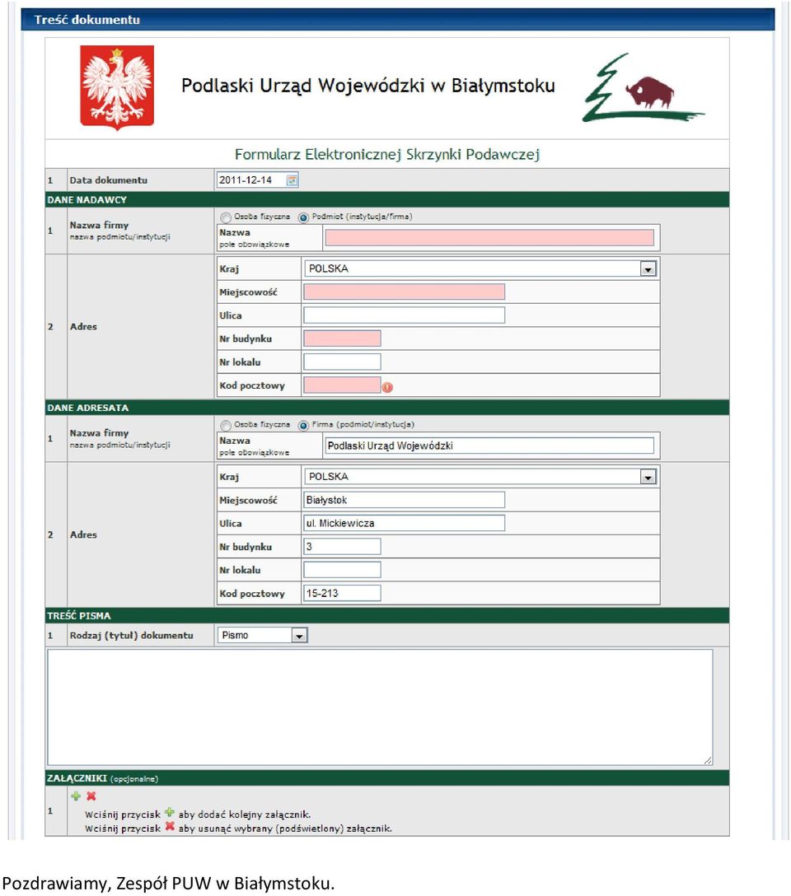Click inside the large document content text area

(380, 707)
